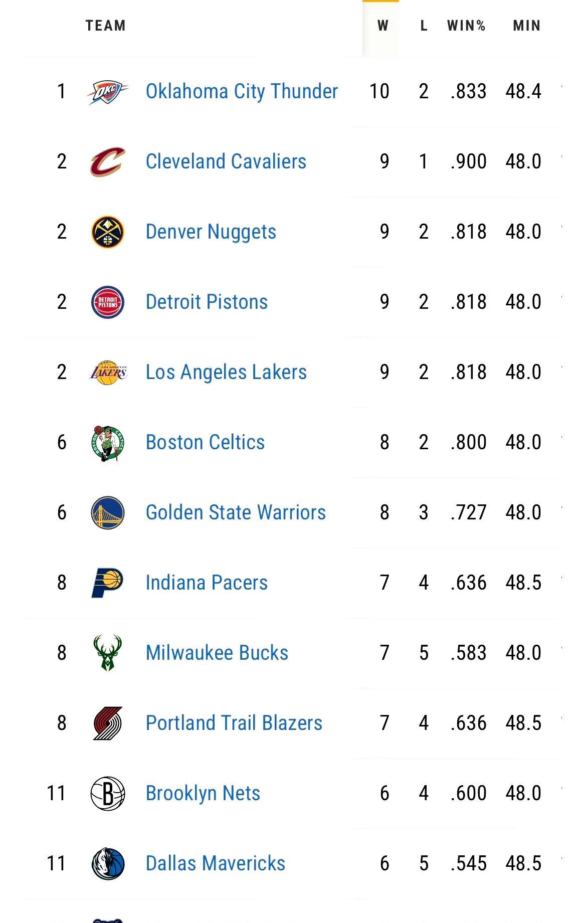Image resolution: width=586 pixels, height=923 pixels.
Task: Sort table by W column header
Action: point(382,26)
